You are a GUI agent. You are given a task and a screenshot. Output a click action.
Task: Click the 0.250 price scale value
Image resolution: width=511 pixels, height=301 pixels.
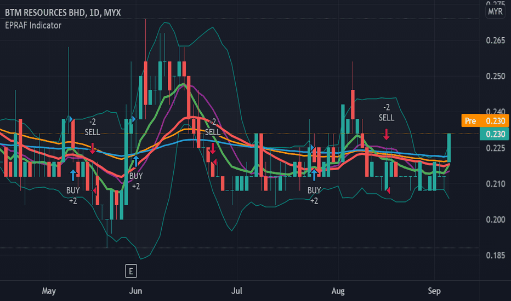click(x=495, y=76)
